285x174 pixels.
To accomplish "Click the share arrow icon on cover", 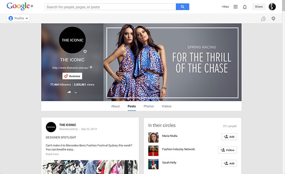I will [69, 92].
